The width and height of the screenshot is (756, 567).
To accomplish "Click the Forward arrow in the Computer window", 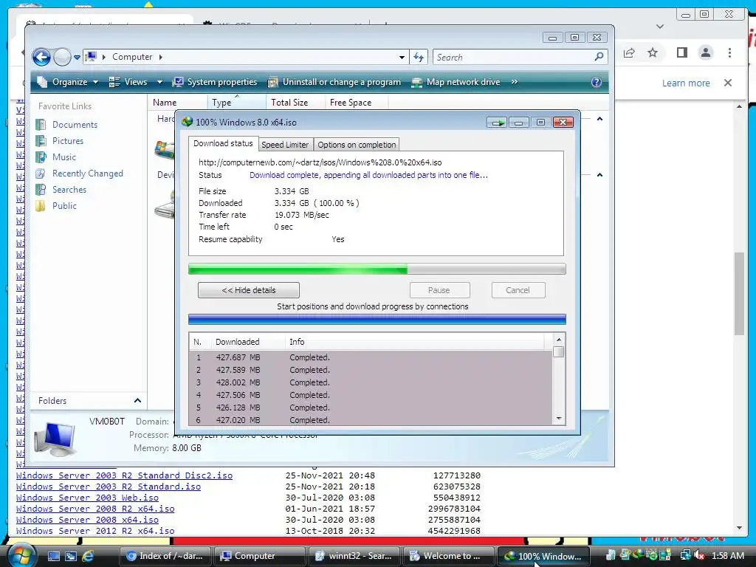I will click(x=62, y=58).
